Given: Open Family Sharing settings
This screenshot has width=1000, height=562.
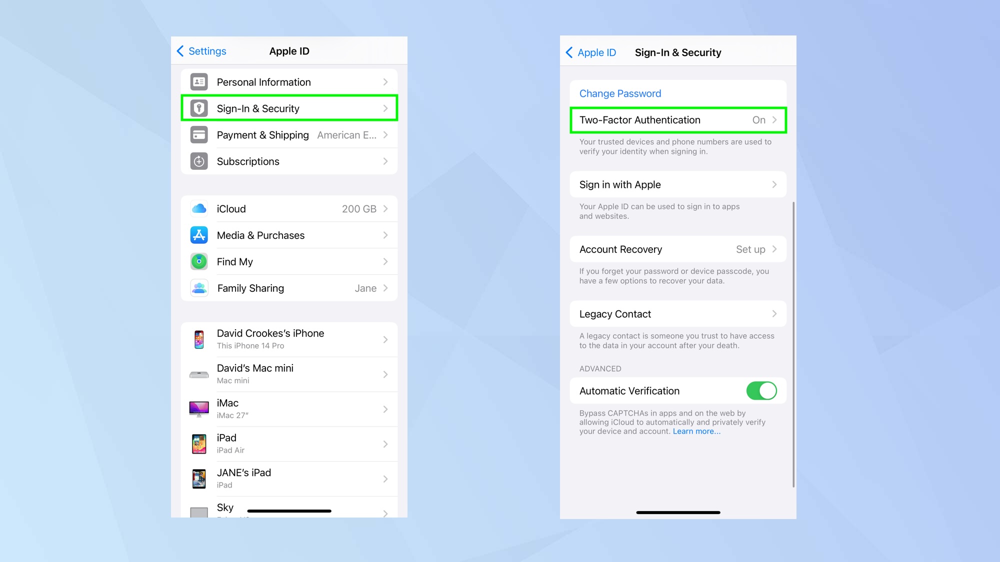Looking at the screenshot, I should (x=288, y=288).
